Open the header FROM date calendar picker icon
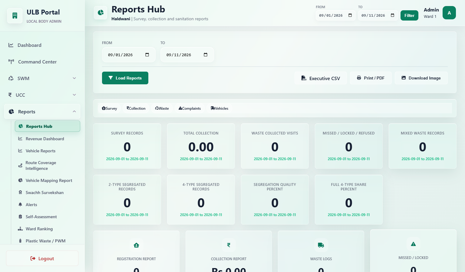465x272 pixels. pos(350,15)
